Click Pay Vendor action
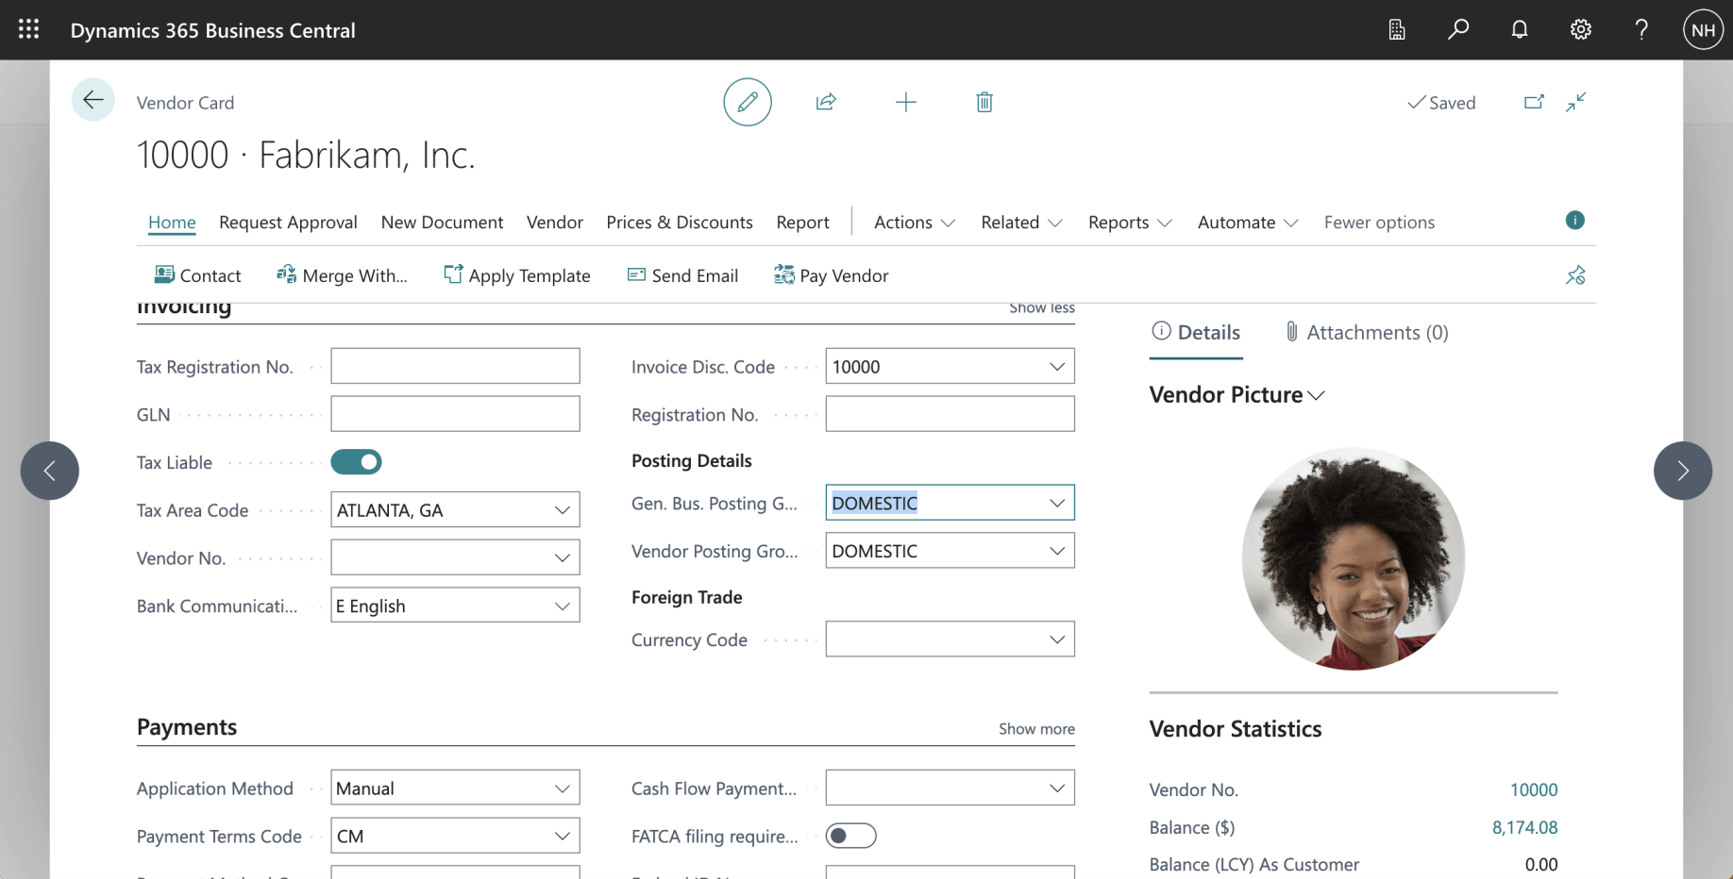Screen dimensions: 1733x879 (x=831, y=275)
